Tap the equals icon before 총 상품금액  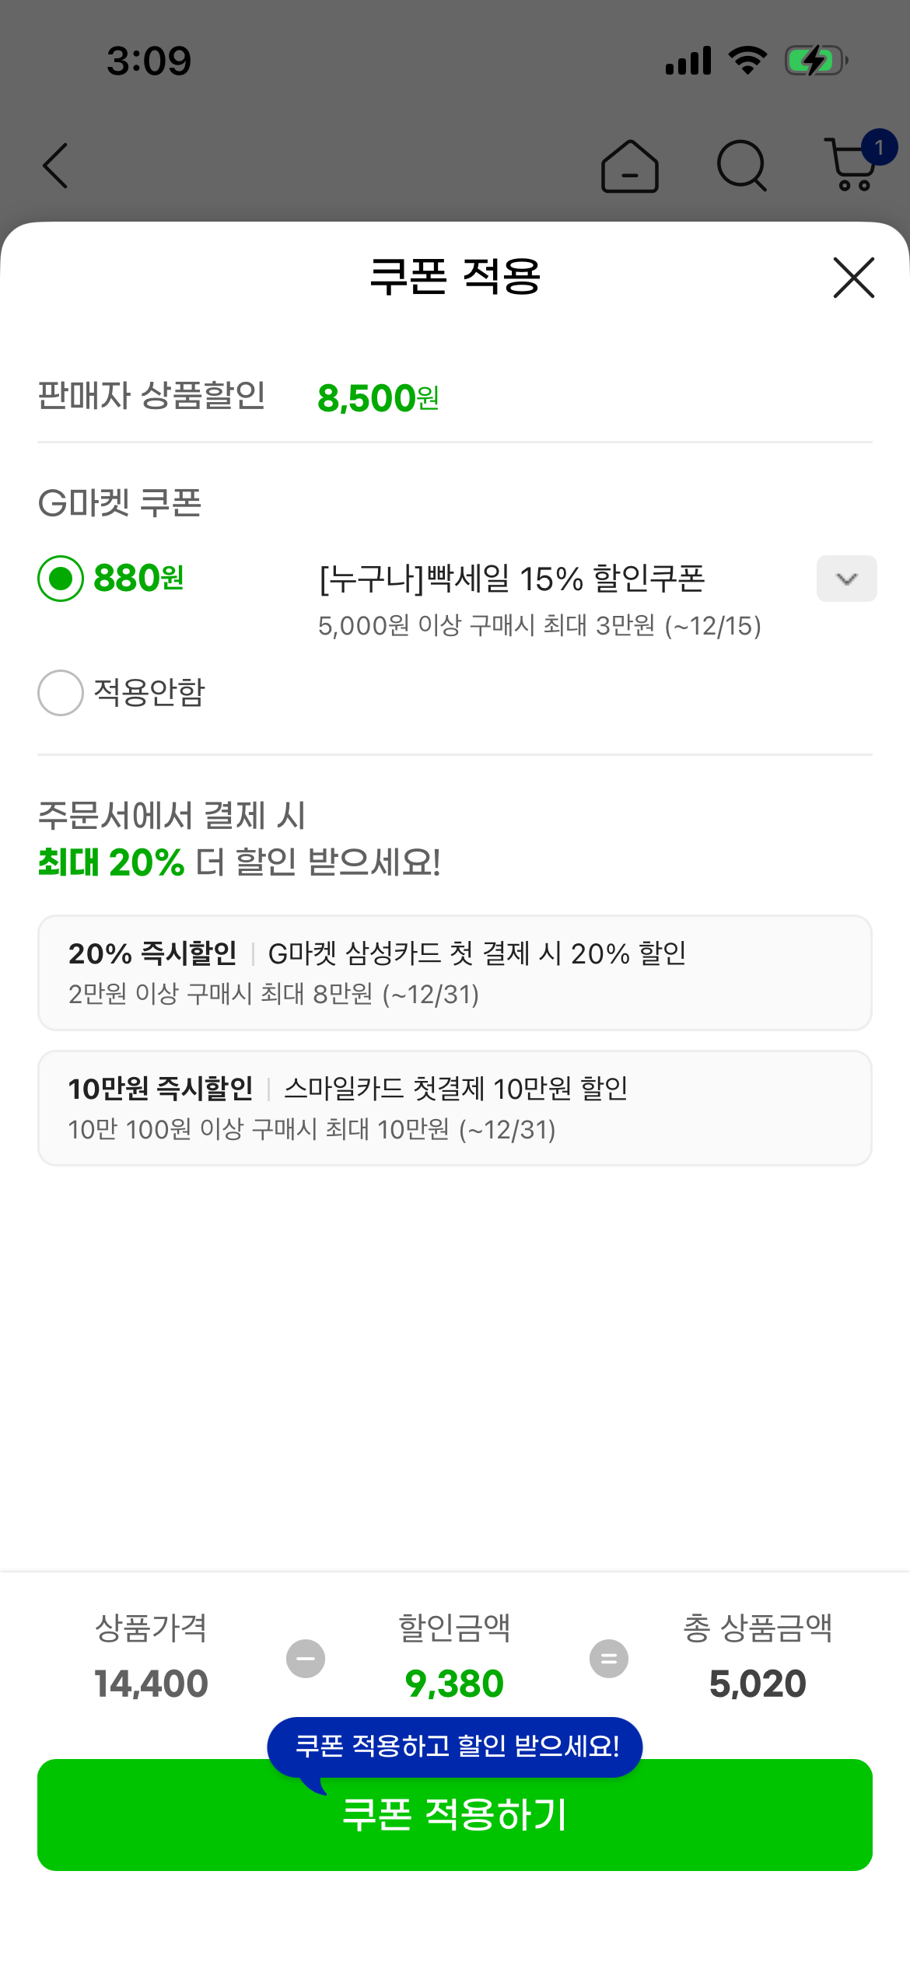point(608,1659)
